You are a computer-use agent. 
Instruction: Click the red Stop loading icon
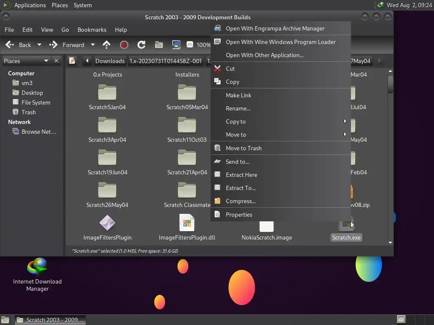click(x=124, y=45)
